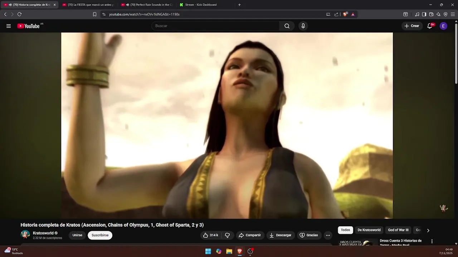Go forward with browser forward arrow
The height and width of the screenshot is (257, 458).
pyautogui.click(x=12, y=14)
